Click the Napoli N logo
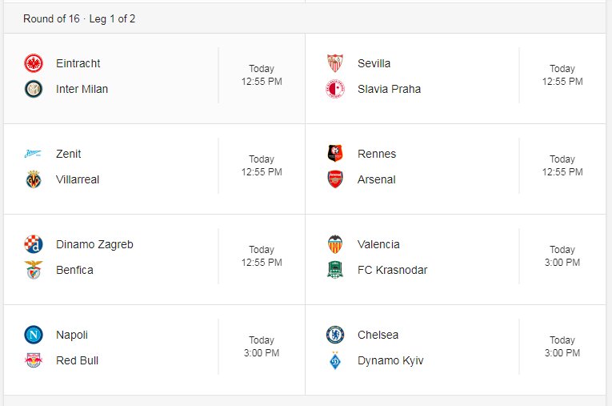The width and height of the screenshot is (612, 406). (34, 335)
